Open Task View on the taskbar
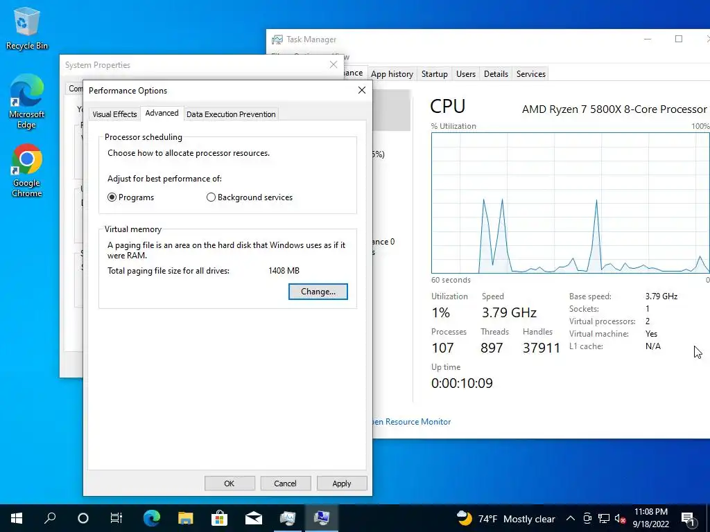710x532 pixels. pos(116,518)
